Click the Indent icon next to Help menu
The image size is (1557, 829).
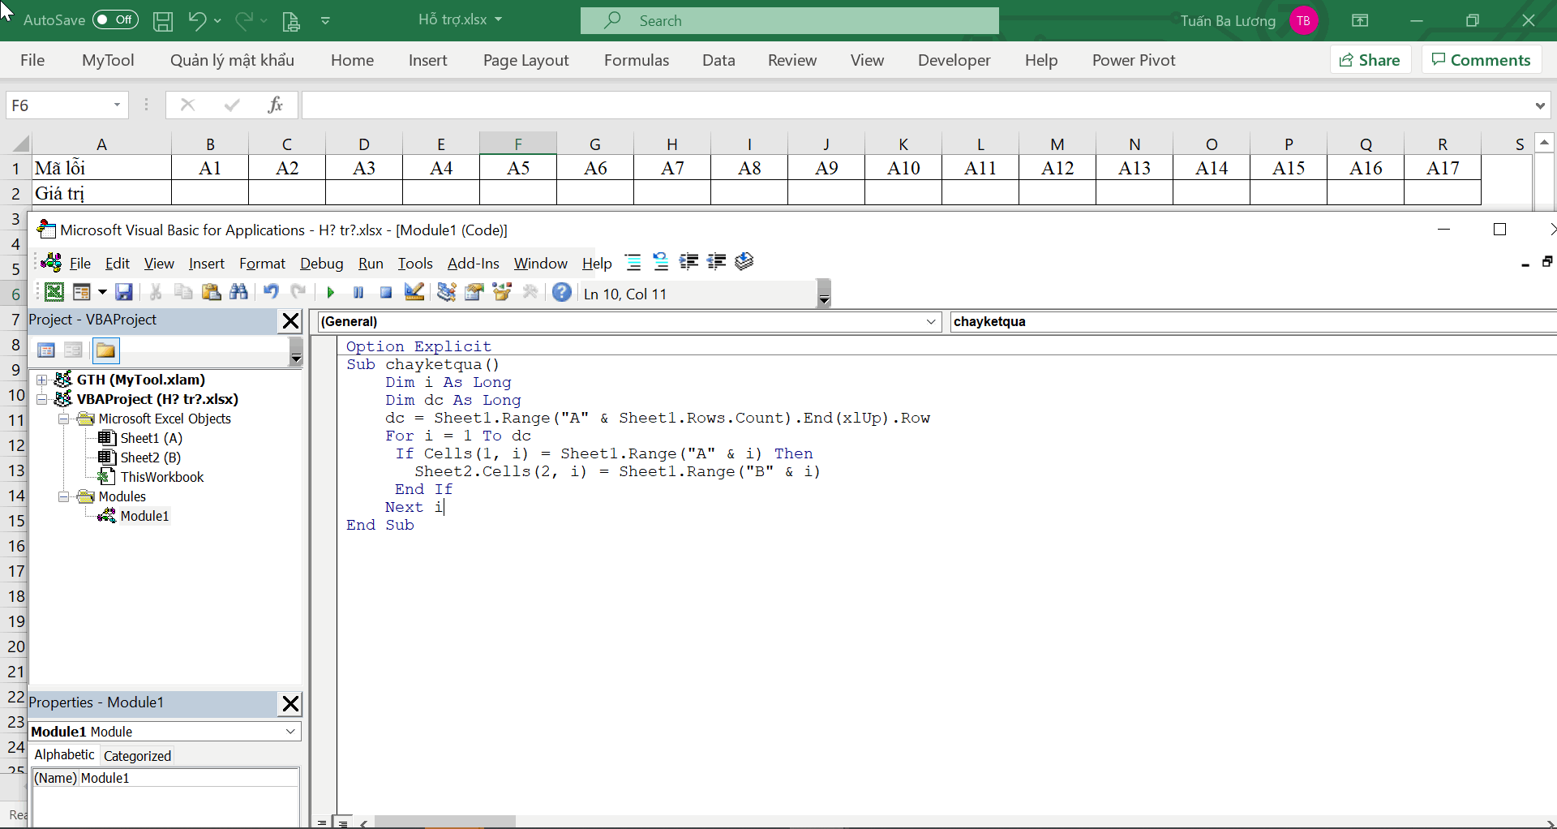688,262
